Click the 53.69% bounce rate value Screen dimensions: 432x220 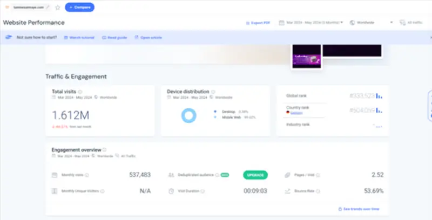click(x=374, y=191)
